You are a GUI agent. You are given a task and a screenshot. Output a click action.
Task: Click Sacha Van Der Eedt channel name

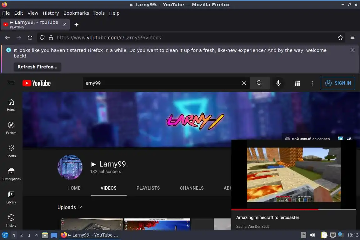pos(252,227)
